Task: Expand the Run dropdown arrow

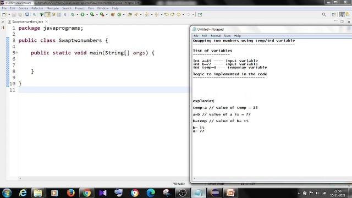Action: (87, 15)
